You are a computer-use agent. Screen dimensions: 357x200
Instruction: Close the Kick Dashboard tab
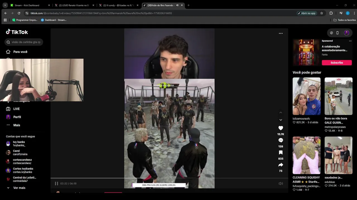click(49, 5)
